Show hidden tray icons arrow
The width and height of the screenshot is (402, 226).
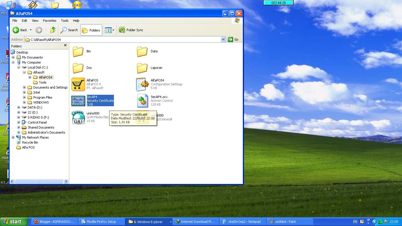[375, 222]
